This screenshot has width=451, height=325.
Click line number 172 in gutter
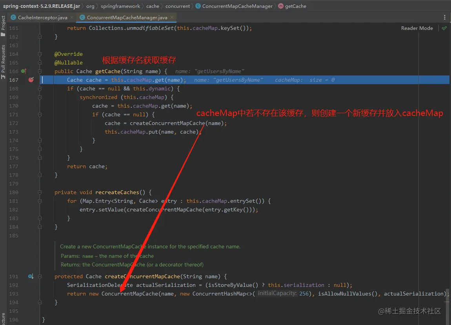coord(13,123)
